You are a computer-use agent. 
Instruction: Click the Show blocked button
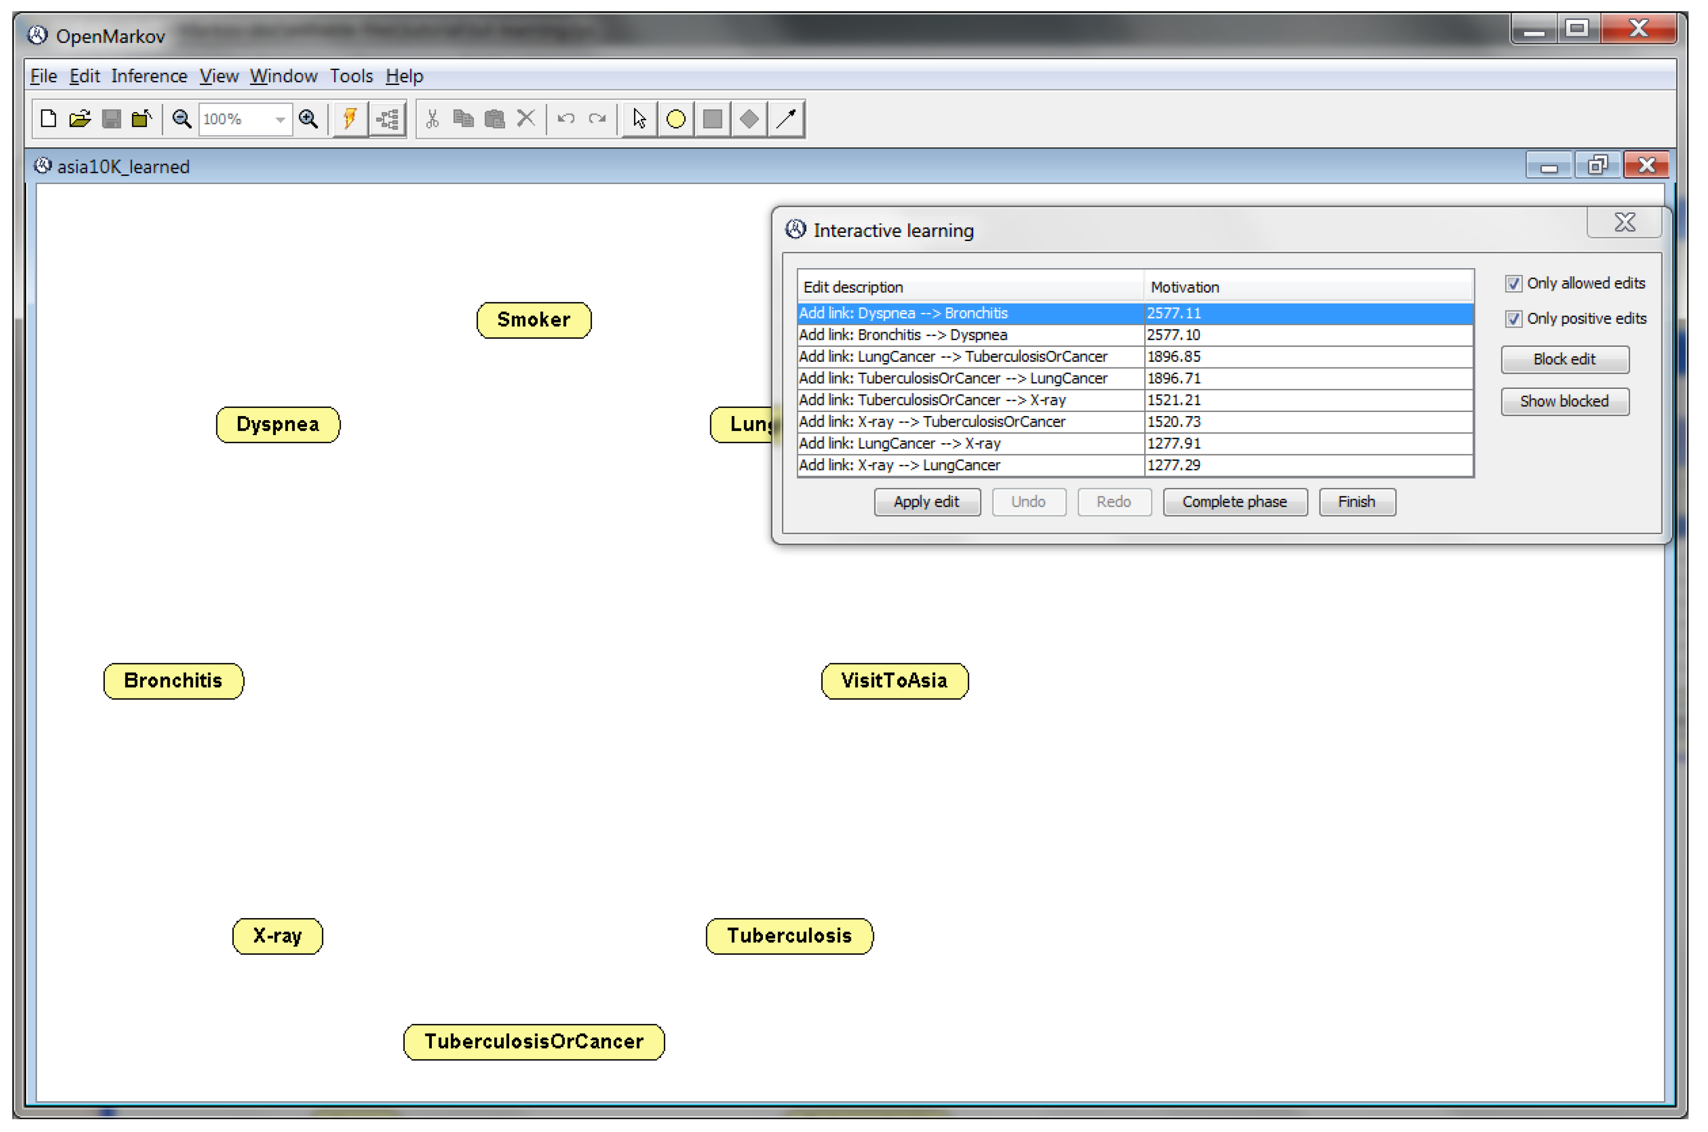(1565, 401)
